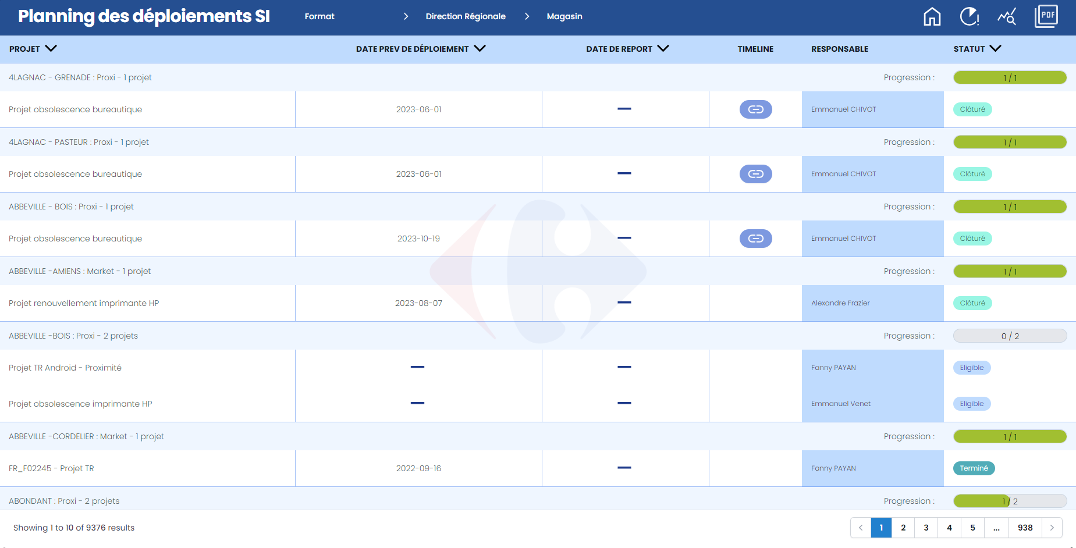The image size is (1076, 548).
Task: Go to page 2 of results
Action: pyautogui.click(x=903, y=528)
